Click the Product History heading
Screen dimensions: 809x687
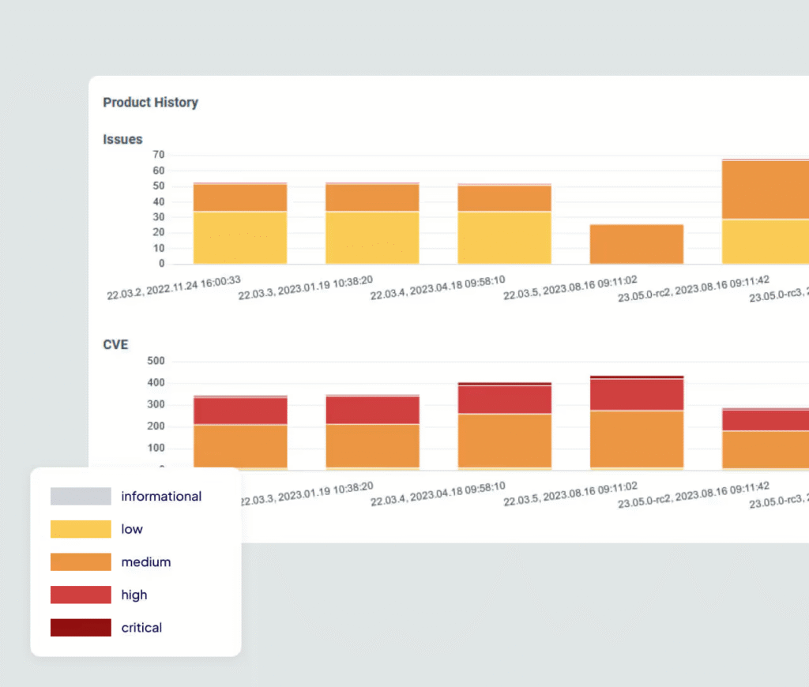[151, 102]
